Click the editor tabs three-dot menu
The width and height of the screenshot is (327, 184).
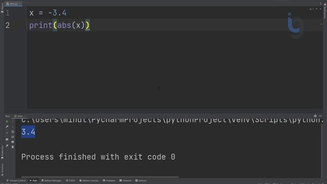pyautogui.click(x=320, y=4)
